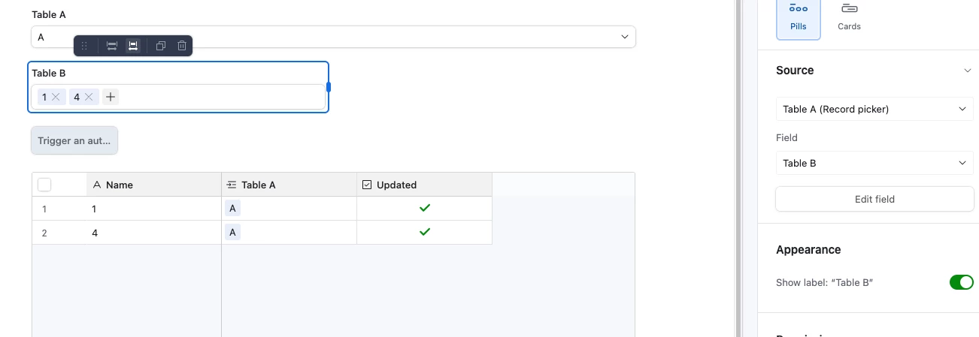Duplicate the Table B element
This screenshot has height=337, width=979.
click(x=161, y=46)
